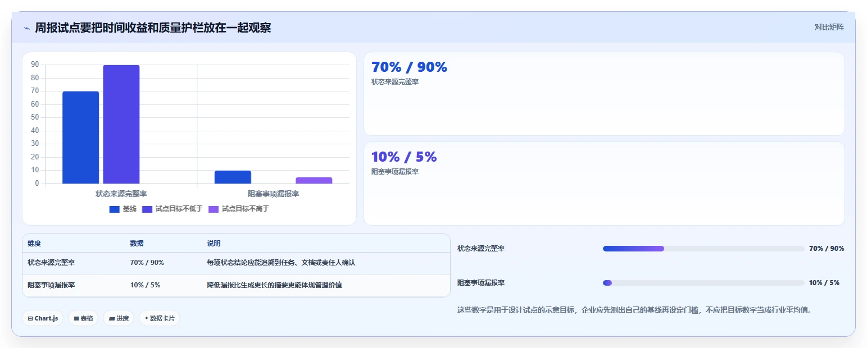The image size is (867, 348).
Task: Click the 70-value baseline bar in chart
Action: (x=80, y=138)
